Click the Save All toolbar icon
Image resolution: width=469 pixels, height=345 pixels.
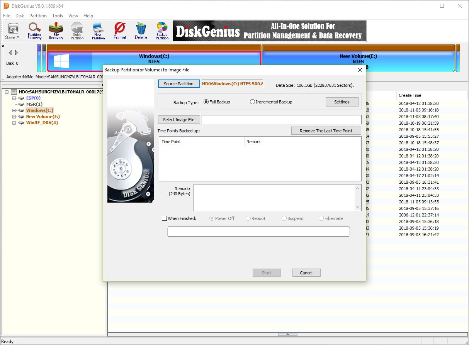click(13, 31)
